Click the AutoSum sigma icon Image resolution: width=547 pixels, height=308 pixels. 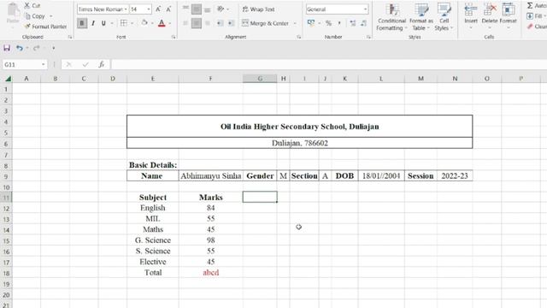[530, 5]
